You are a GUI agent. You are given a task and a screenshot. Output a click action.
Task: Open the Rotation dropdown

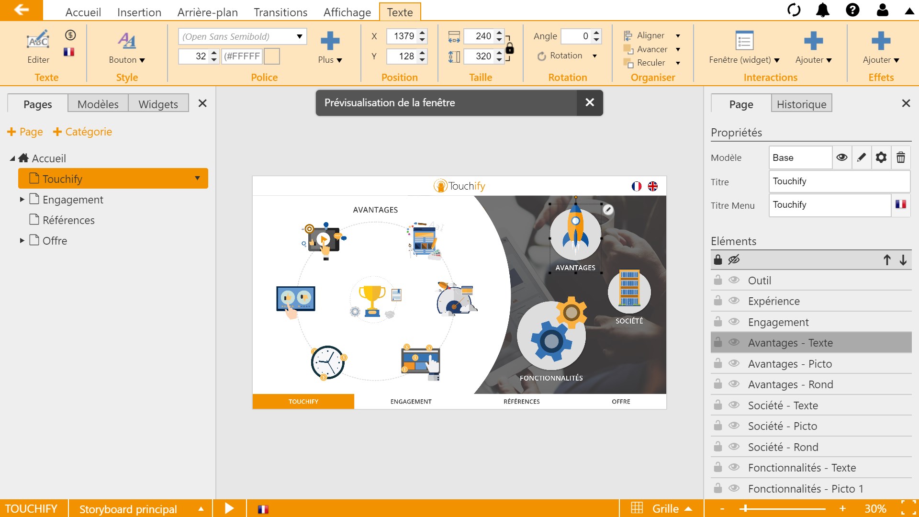594,56
